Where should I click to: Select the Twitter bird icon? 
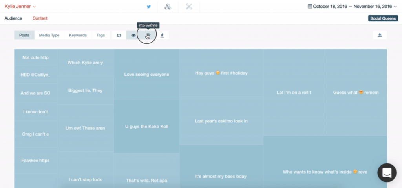tap(149, 7)
